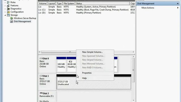This screenshot has height=102, width=181.
Task: Click the volume list right scroll arrow
Action: pos(133,52)
